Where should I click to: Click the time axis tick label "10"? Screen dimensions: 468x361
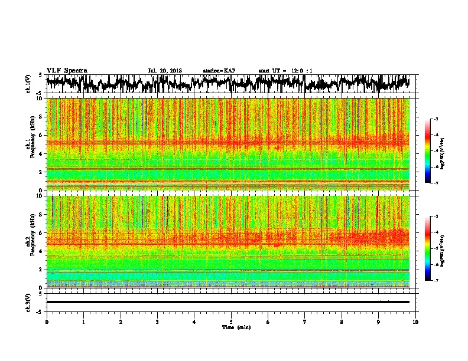coord(415,322)
